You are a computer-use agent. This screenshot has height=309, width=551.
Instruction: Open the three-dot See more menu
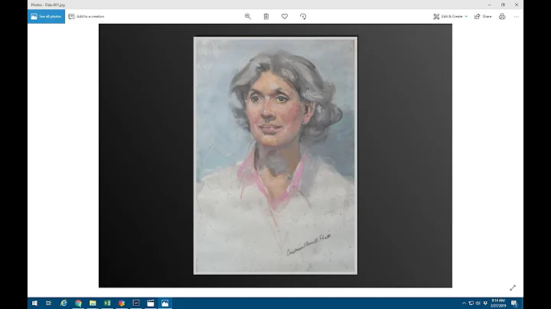517,17
